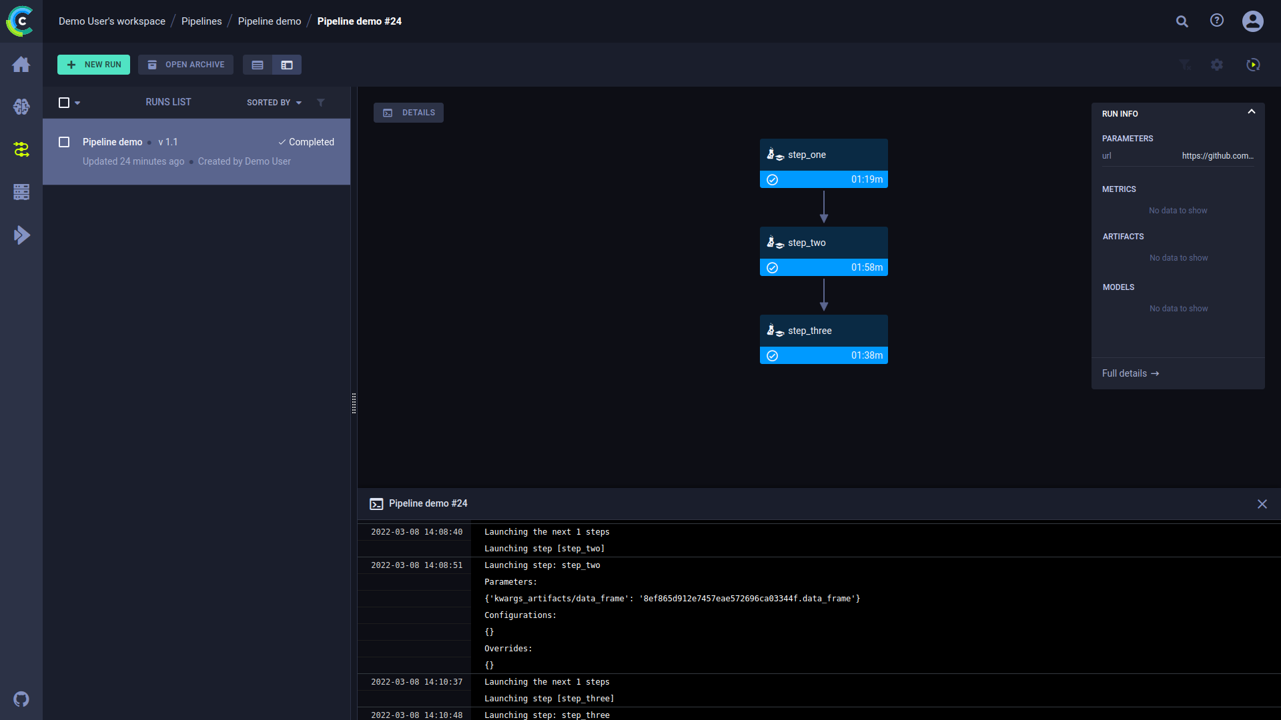Open the home dashboard sidebar icon
The width and height of the screenshot is (1281, 720).
(21, 65)
